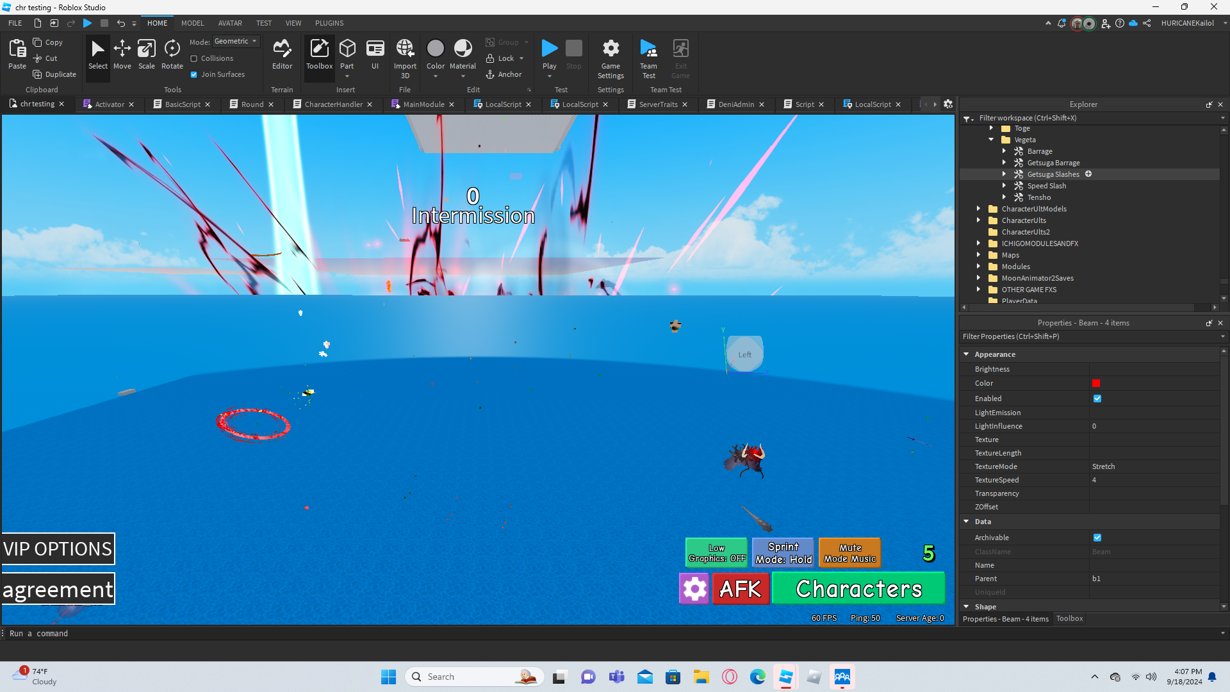Screen dimensions: 1230x692
Task: Start Team Test
Action: click(x=648, y=56)
